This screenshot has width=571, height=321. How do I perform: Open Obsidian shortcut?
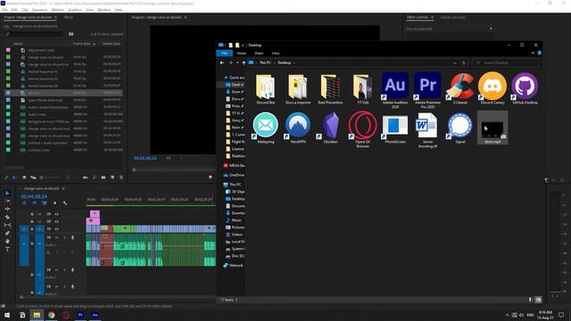(331, 128)
